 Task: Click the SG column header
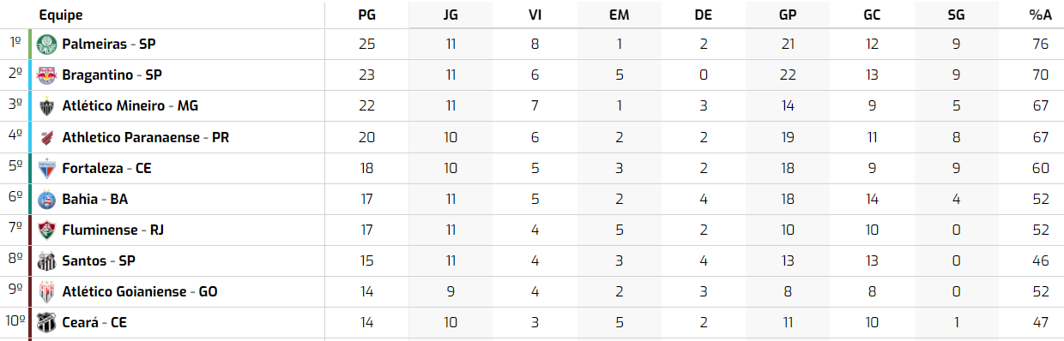click(956, 15)
